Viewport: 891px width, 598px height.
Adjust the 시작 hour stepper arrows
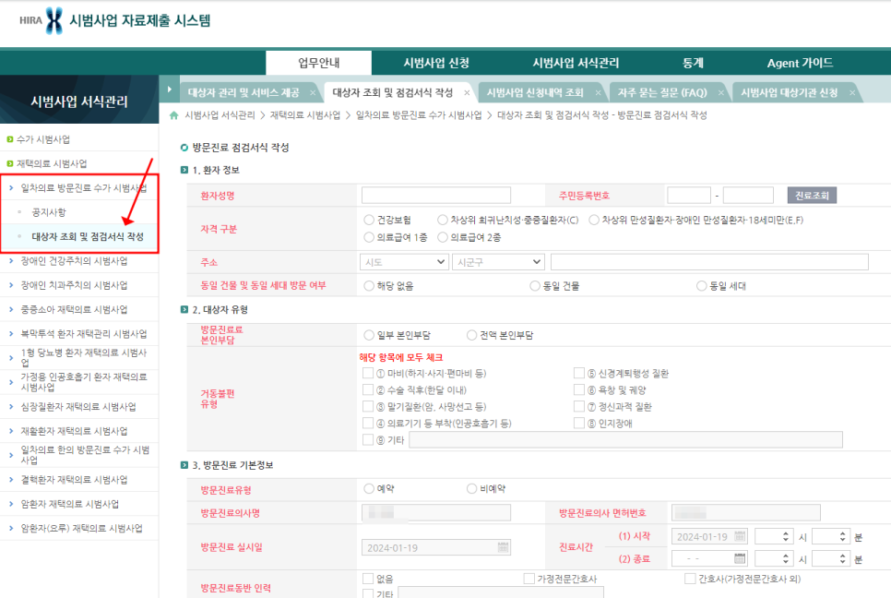point(786,536)
